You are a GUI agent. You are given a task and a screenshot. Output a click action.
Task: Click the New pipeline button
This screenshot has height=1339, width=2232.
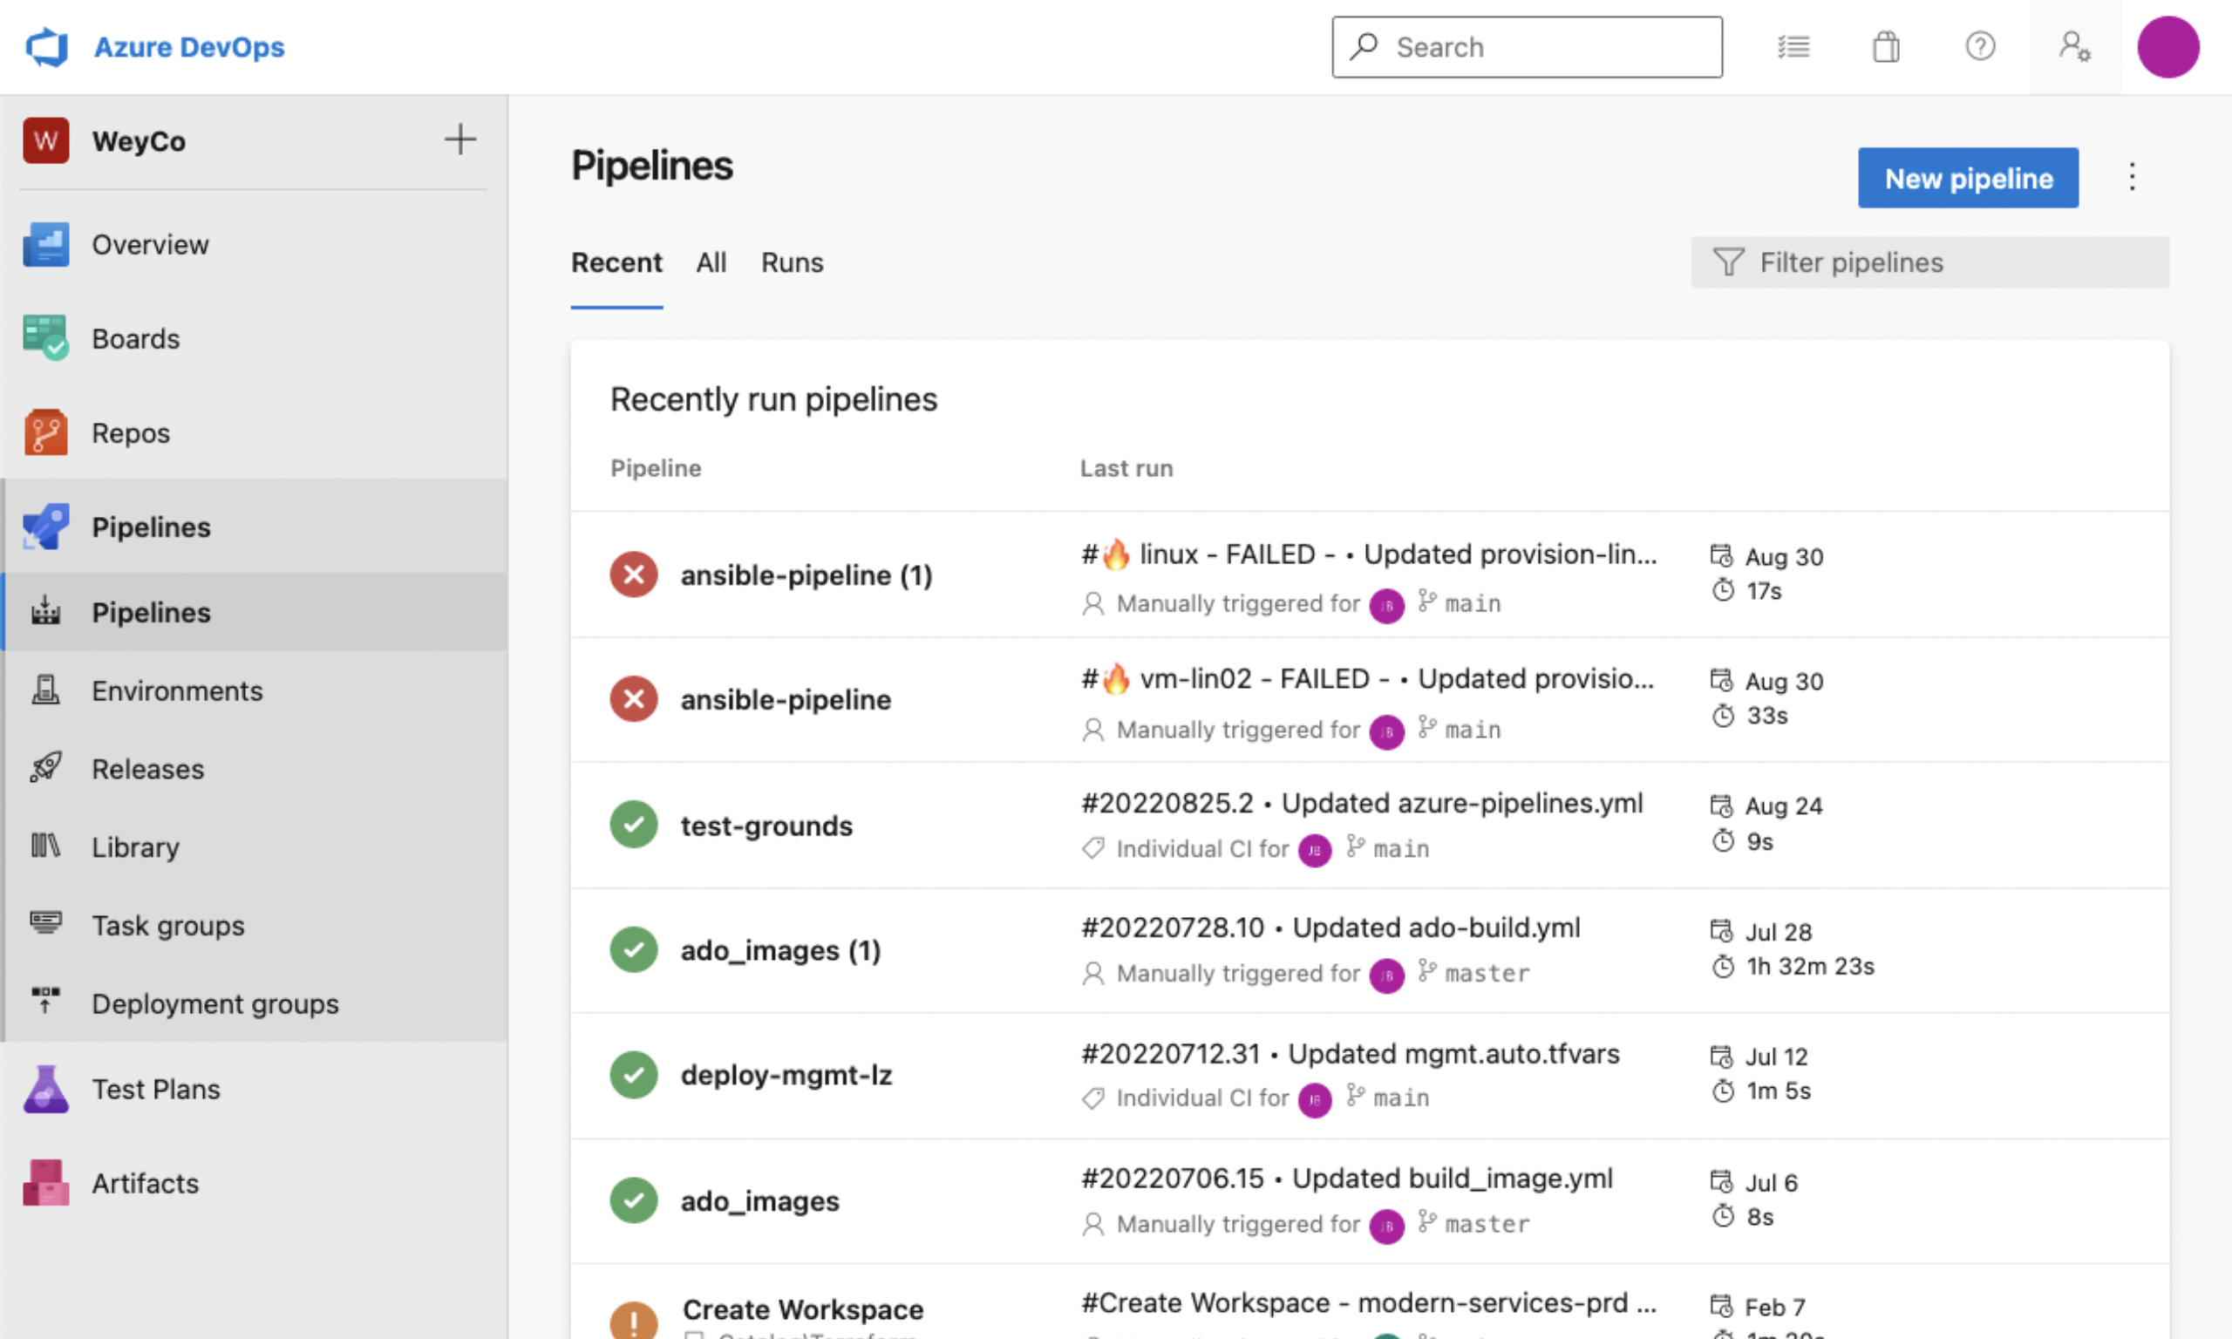(1968, 178)
